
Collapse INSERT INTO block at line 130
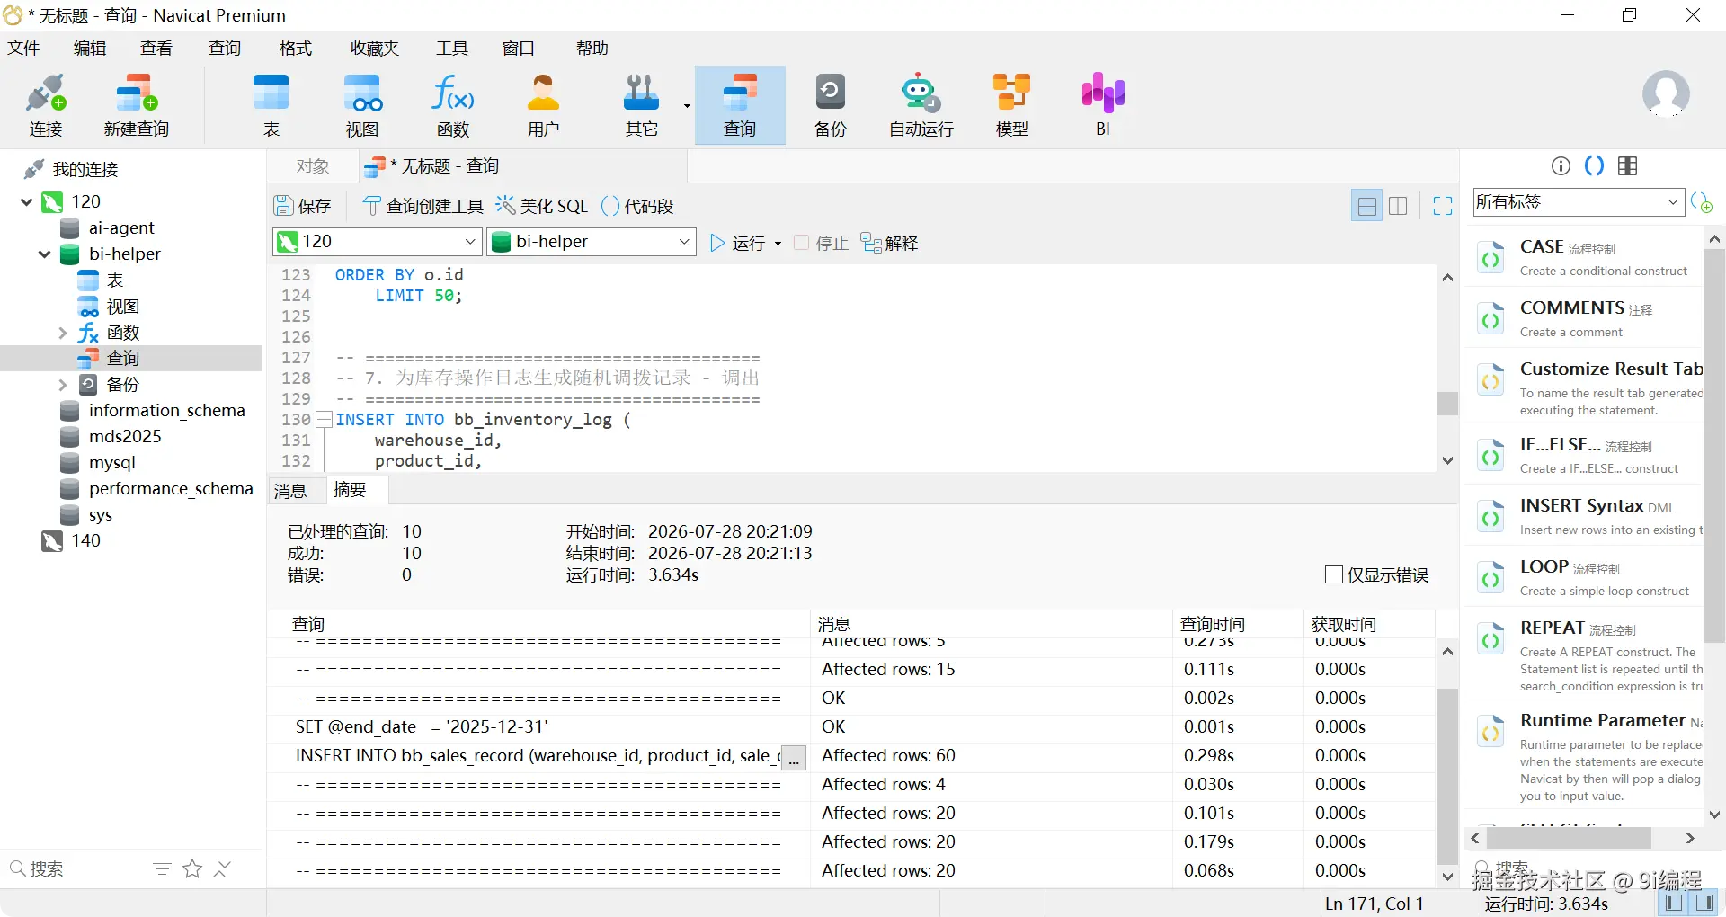(x=324, y=419)
